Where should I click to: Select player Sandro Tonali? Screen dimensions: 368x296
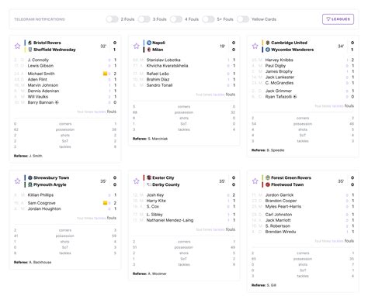click(x=159, y=85)
